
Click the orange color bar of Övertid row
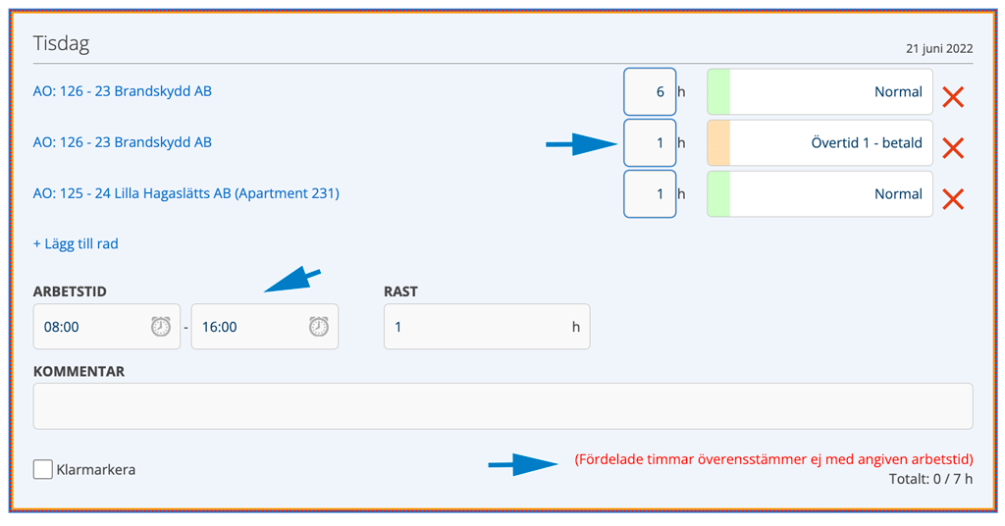click(x=718, y=143)
